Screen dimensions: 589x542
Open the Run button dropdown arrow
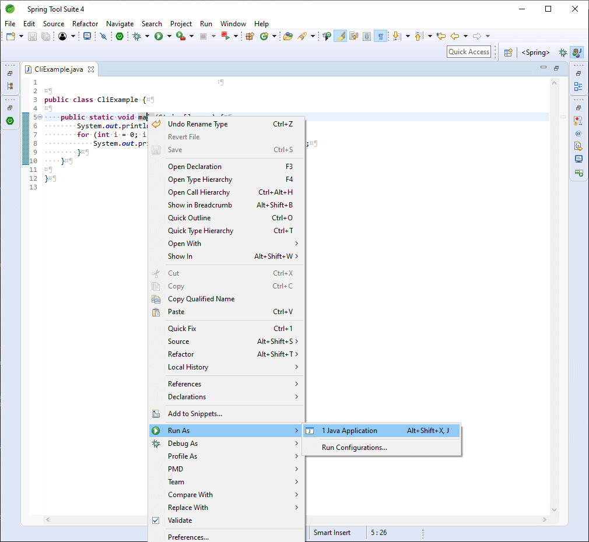[169, 36]
